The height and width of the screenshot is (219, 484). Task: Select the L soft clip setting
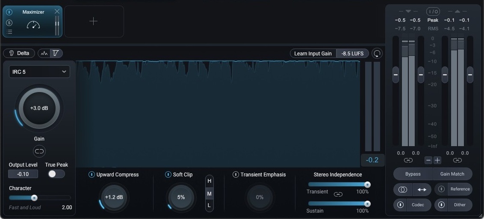coord(209,205)
